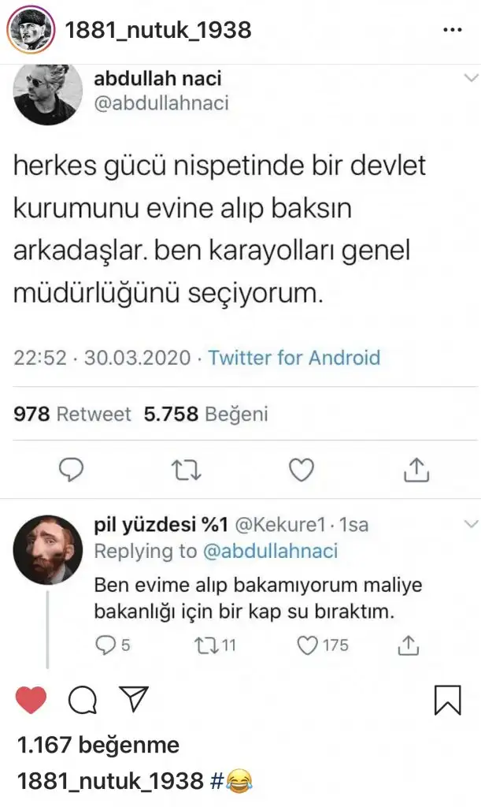Click the tweet reply speech bubble icon
Screen dimensions: 481x807
click(72, 470)
